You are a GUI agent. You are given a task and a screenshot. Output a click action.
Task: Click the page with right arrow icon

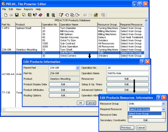pos(78,15)
